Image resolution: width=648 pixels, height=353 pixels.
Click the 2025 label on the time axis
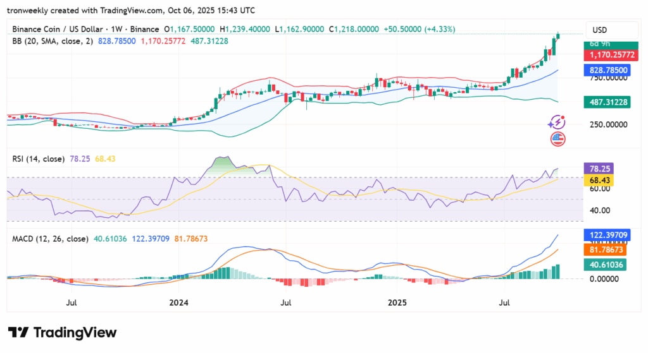[398, 302]
